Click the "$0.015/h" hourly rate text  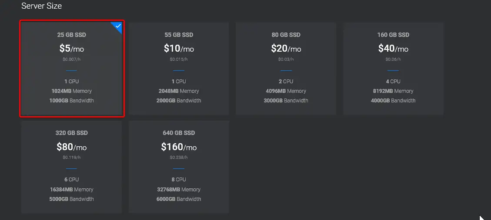(179, 59)
